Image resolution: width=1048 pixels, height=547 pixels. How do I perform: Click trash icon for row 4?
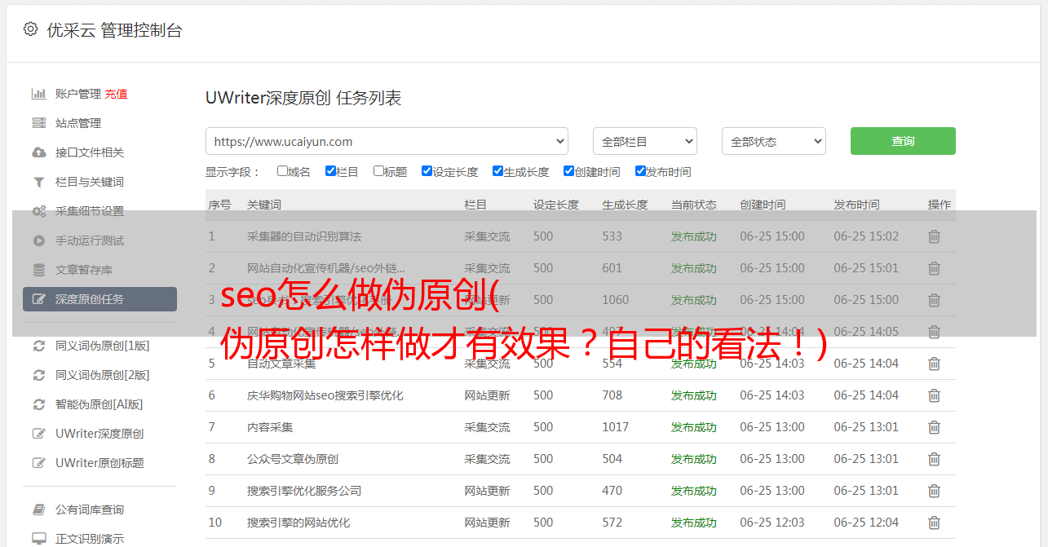pyautogui.click(x=935, y=332)
